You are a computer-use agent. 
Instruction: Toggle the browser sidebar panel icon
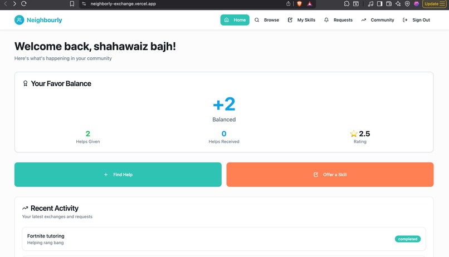[380, 4]
